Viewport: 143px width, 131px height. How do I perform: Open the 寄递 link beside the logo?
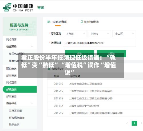(41, 8)
